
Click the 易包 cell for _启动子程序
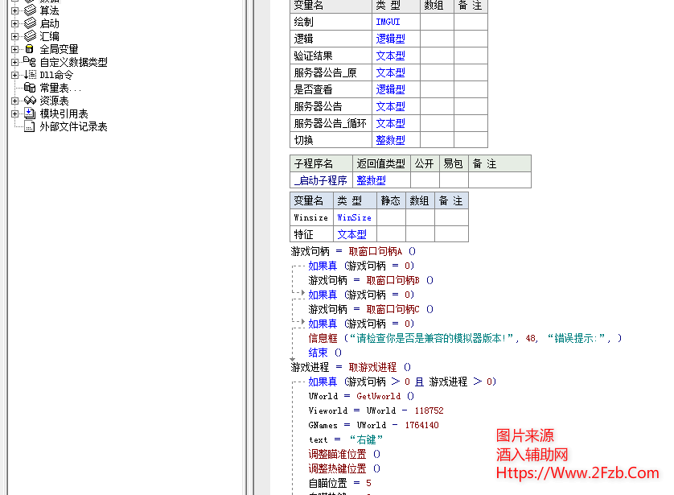click(454, 180)
